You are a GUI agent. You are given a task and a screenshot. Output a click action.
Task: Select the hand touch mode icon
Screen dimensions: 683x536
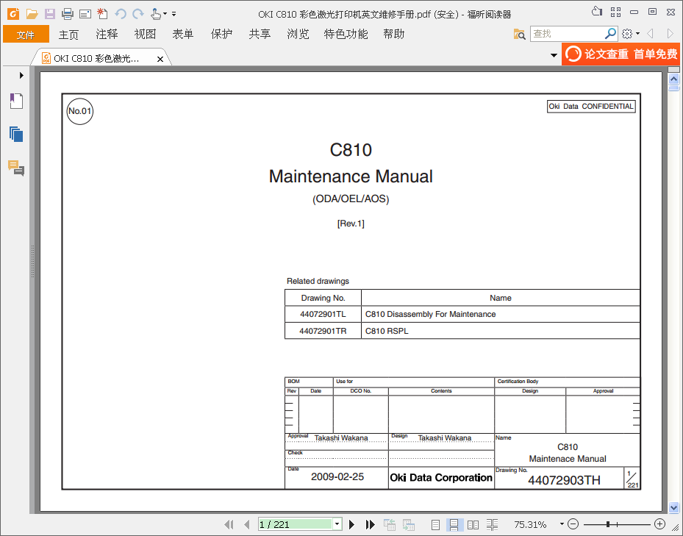click(x=156, y=14)
